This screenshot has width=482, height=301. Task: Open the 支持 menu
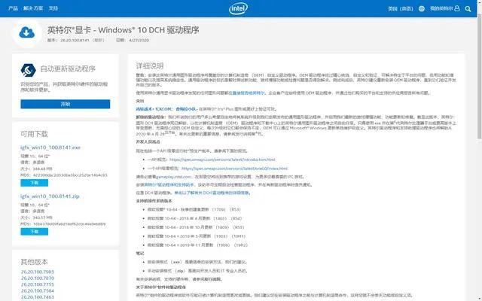(53, 8)
